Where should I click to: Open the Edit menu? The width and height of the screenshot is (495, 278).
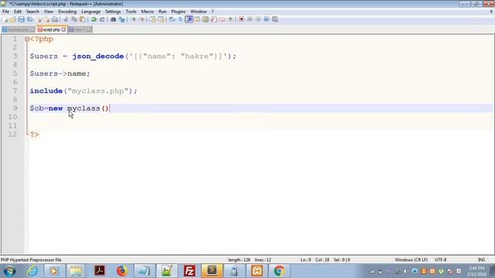[18, 12]
